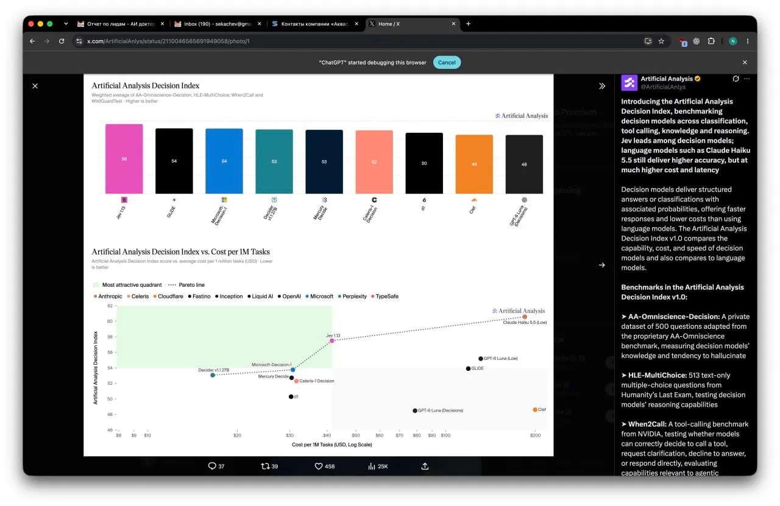
Task: Like the post with 458 likes
Action: pyautogui.click(x=325, y=466)
